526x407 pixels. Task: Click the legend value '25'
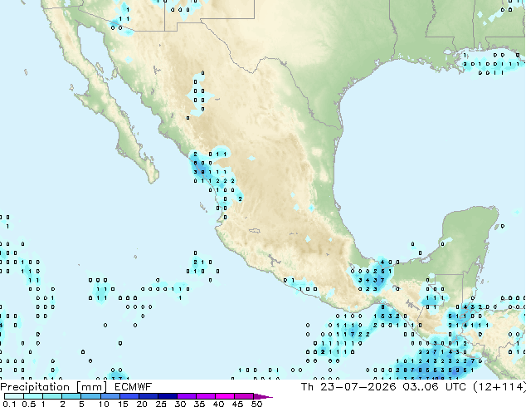161,404
